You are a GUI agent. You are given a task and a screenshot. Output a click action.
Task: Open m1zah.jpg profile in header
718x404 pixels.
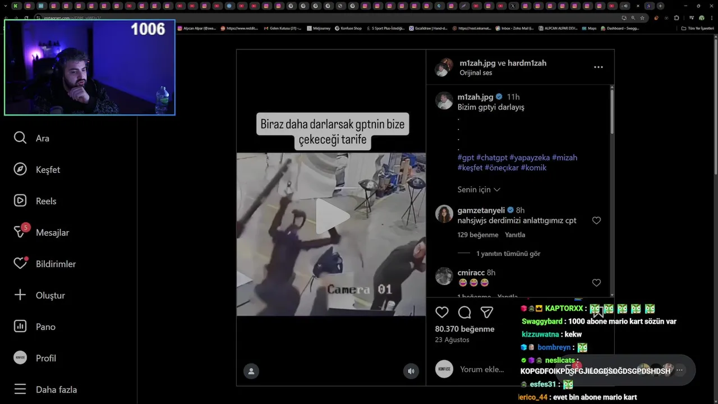(x=477, y=63)
